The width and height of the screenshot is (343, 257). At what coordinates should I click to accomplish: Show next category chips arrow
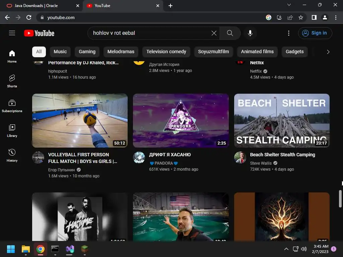click(x=328, y=52)
